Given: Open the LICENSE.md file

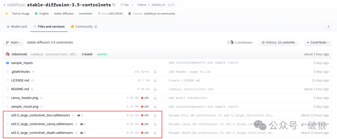Looking at the screenshot, I should tap(20, 80).
